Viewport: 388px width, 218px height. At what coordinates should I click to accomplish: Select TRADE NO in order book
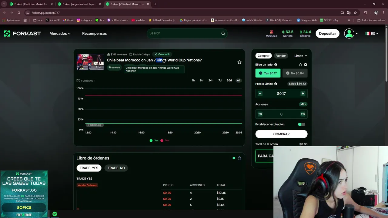[x=116, y=168]
